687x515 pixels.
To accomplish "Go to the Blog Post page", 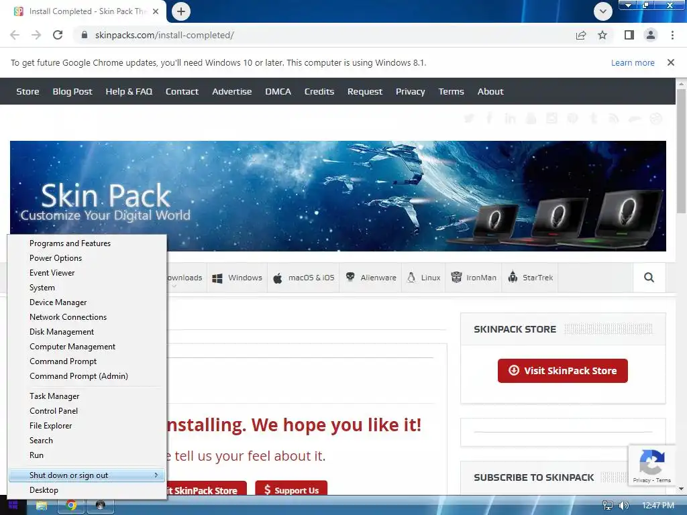I will (72, 91).
